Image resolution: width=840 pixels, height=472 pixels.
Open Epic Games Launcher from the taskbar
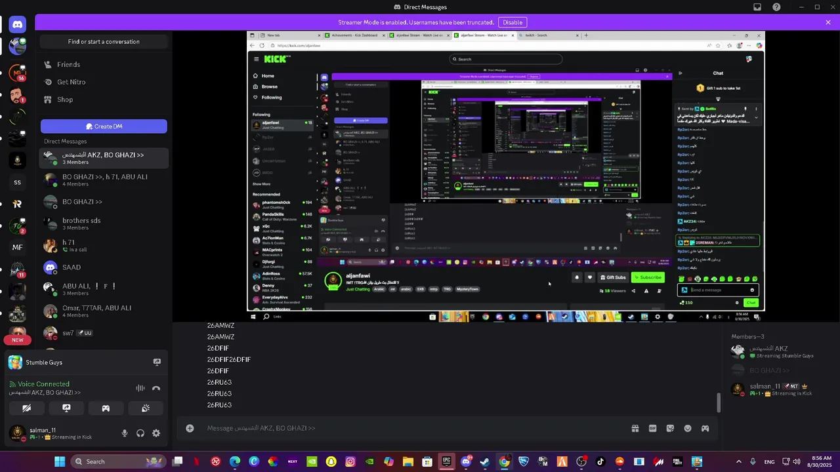446,462
